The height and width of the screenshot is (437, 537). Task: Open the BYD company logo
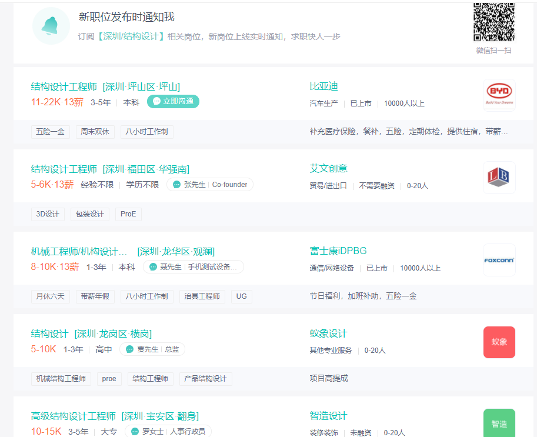click(x=499, y=95)
